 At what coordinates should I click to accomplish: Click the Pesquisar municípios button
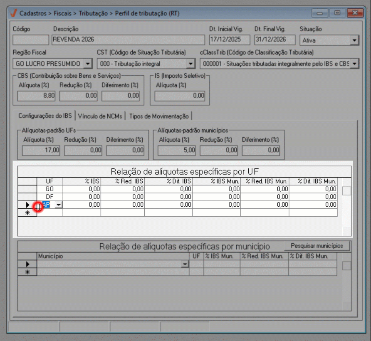[317, 246]
